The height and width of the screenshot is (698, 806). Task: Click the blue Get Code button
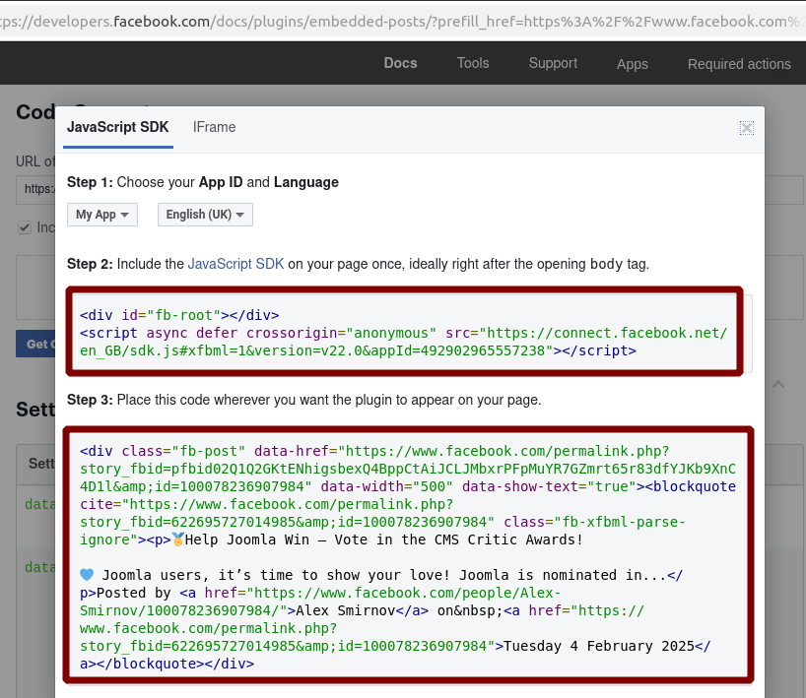[35, 344]
